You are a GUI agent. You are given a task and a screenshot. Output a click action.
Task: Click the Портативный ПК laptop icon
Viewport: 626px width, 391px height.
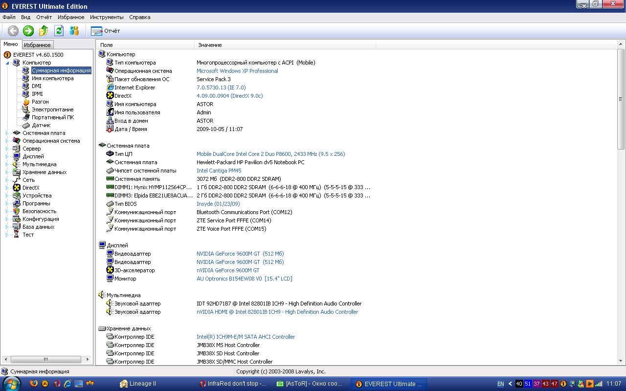pyautogui.click(x=26, y=117)
